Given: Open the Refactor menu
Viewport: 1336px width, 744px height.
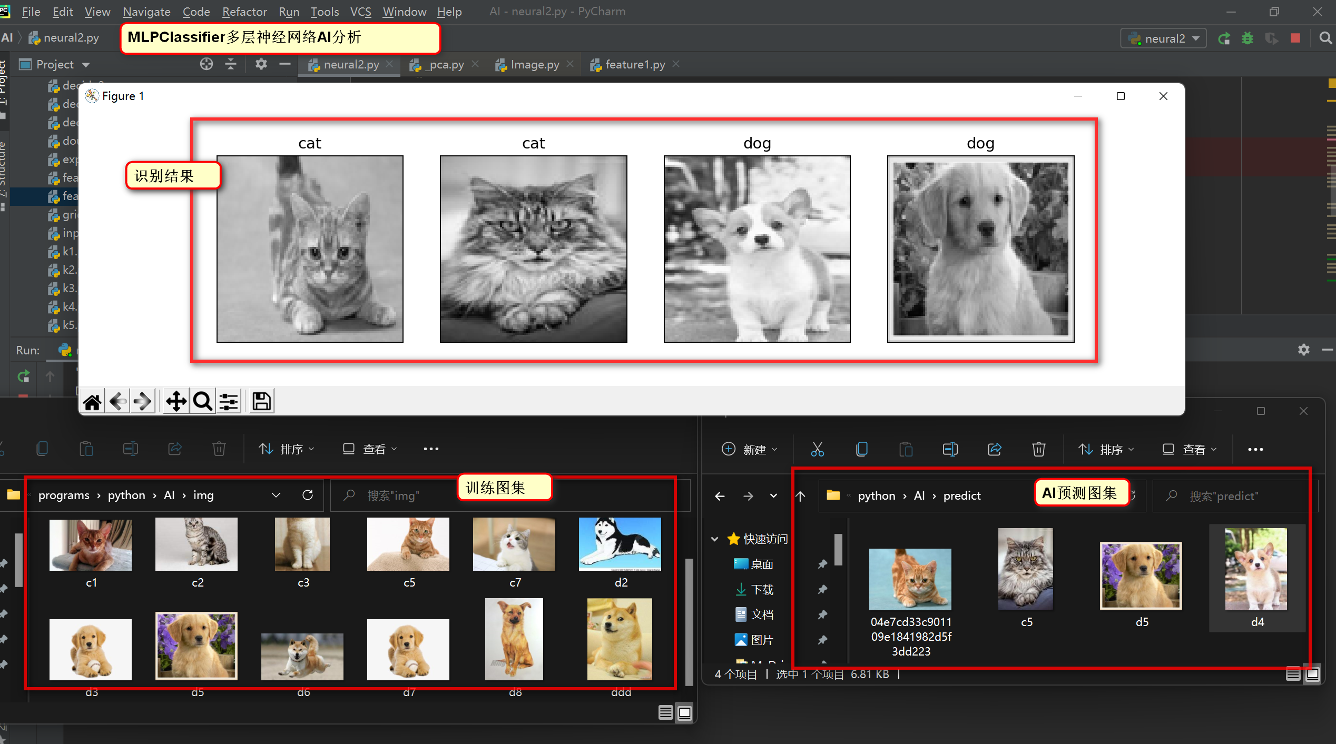Looking at the screenshot, I should [244, 12].
